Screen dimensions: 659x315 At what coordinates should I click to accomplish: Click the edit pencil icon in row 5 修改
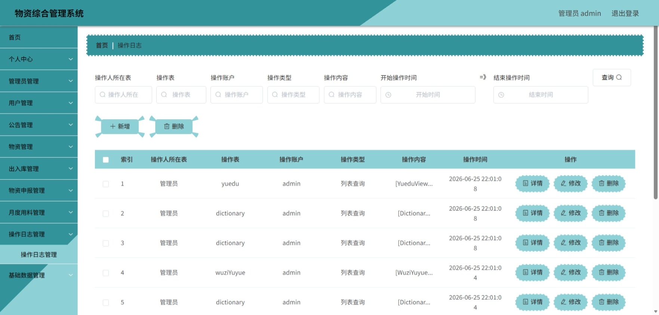pyautogui.click(x=563, y=302)
